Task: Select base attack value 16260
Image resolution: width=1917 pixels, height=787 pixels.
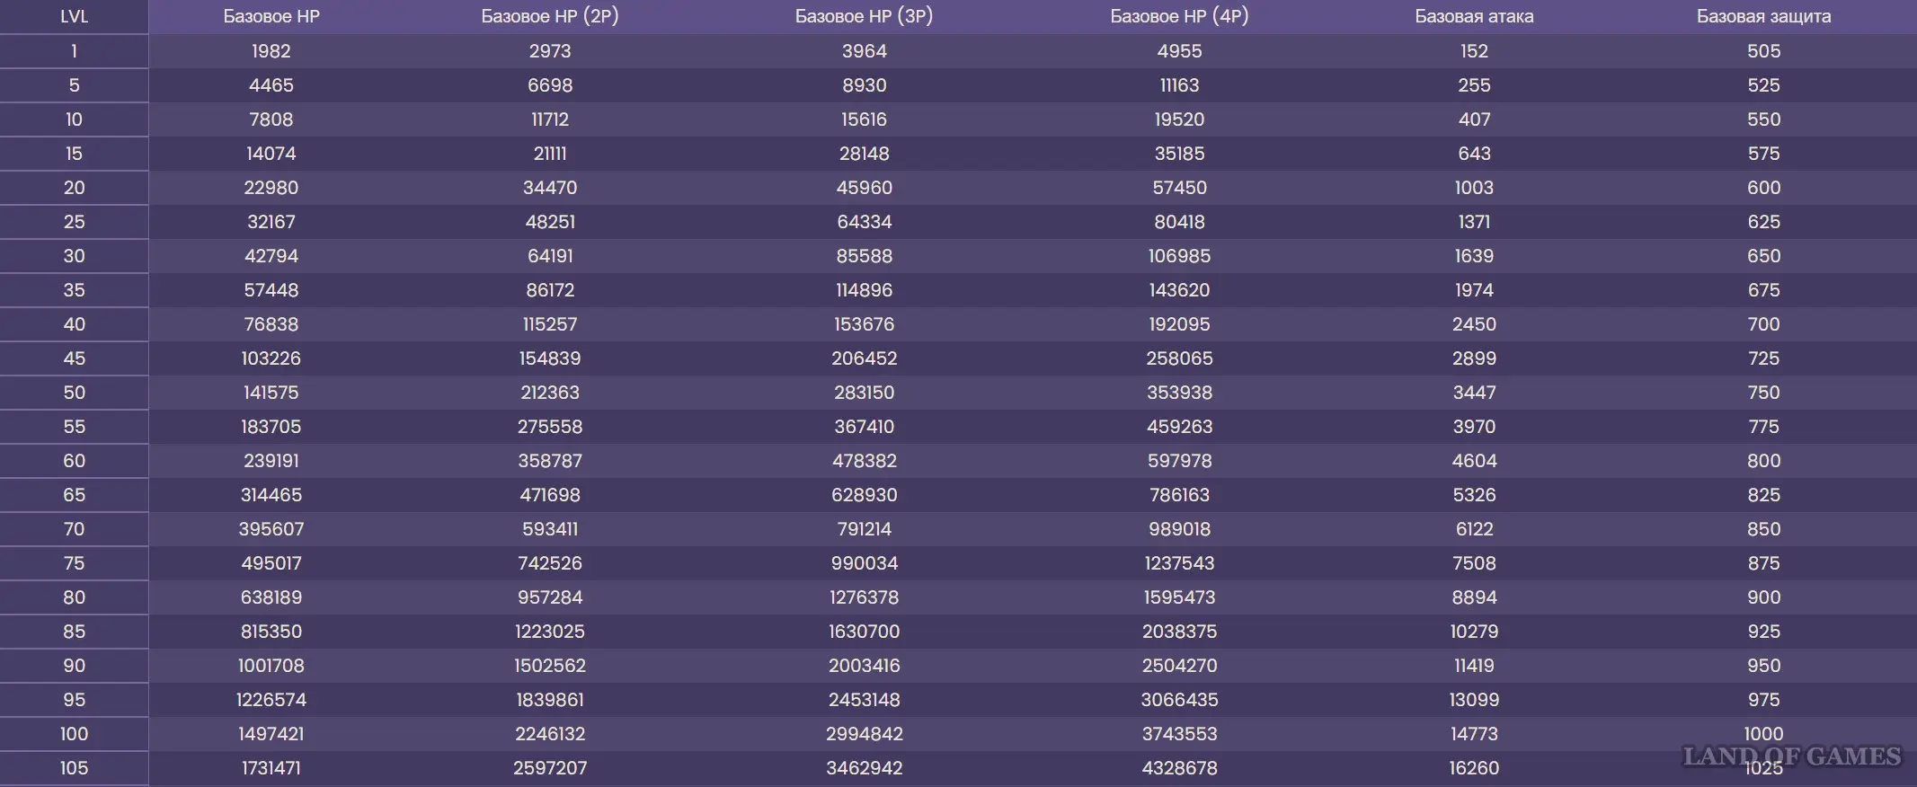Action: [1474, 768]
